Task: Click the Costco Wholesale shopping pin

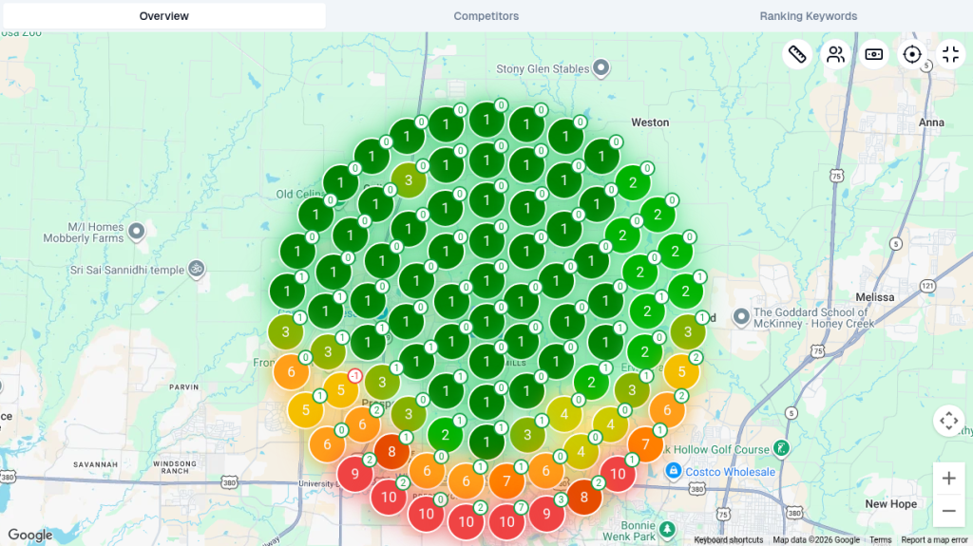Action: [x=674, y=471]
